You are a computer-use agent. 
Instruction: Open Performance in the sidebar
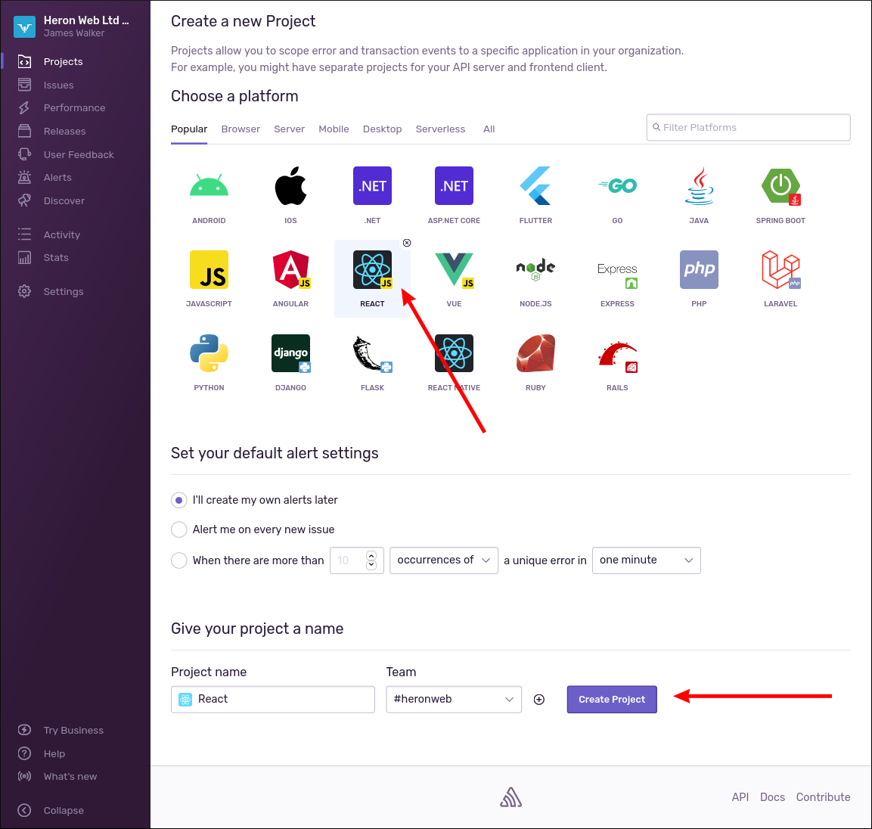click(x=74, y=108)
